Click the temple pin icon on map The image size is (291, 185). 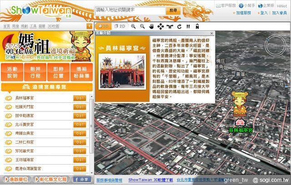click(x=240, y=123)
